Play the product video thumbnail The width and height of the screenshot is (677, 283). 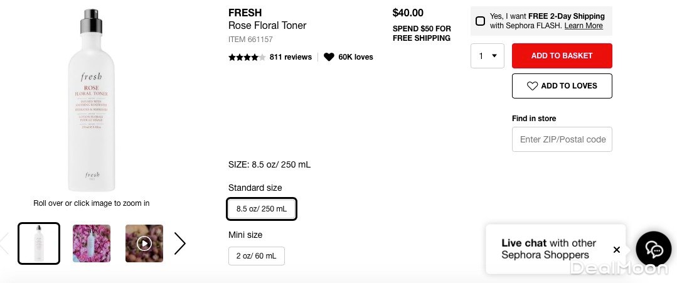[144, 243]
